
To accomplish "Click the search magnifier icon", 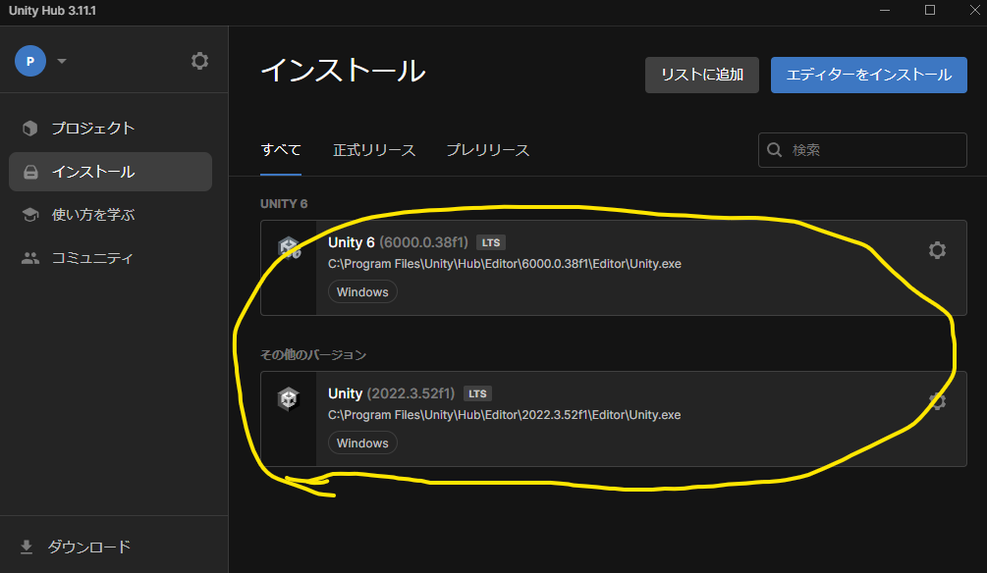I will pos(775,149).
